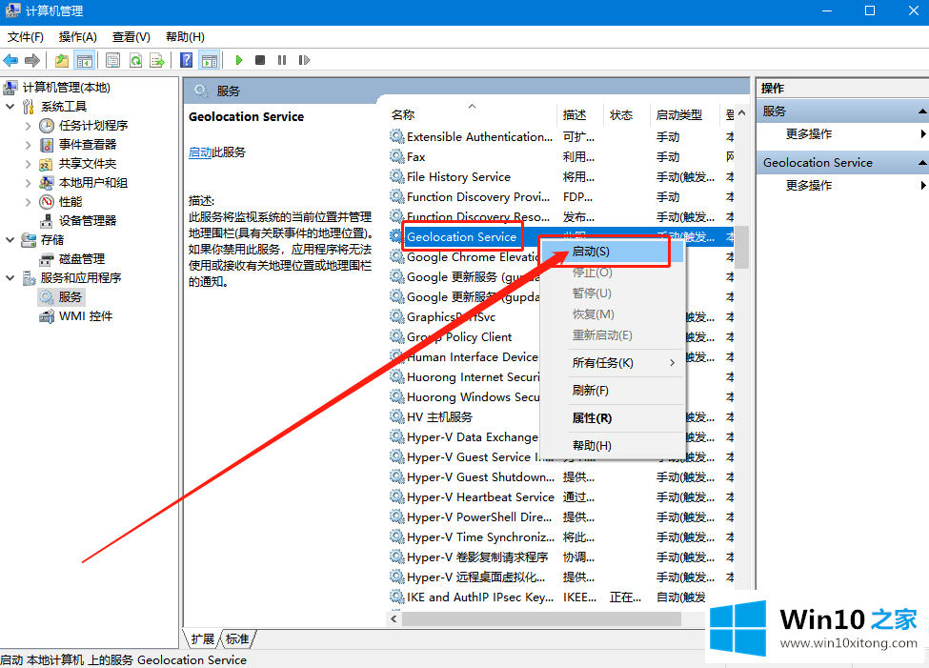Screen dimensions: 929x668
Task: Toggle the Show/Hide Console Tree button
Action: (x=85, y=60)
